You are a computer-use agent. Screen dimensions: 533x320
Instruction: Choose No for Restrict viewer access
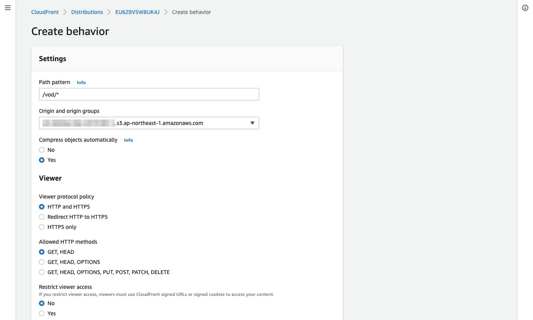42,303
